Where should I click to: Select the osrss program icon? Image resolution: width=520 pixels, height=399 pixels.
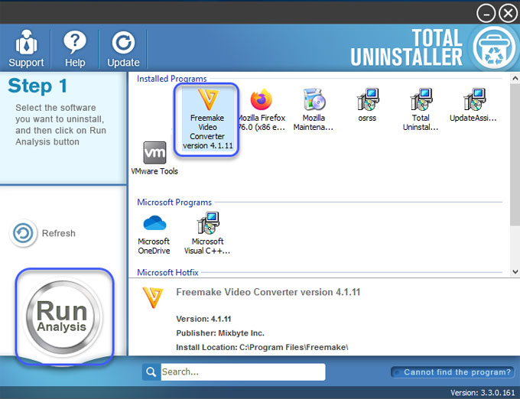click(x=367, y=100)
